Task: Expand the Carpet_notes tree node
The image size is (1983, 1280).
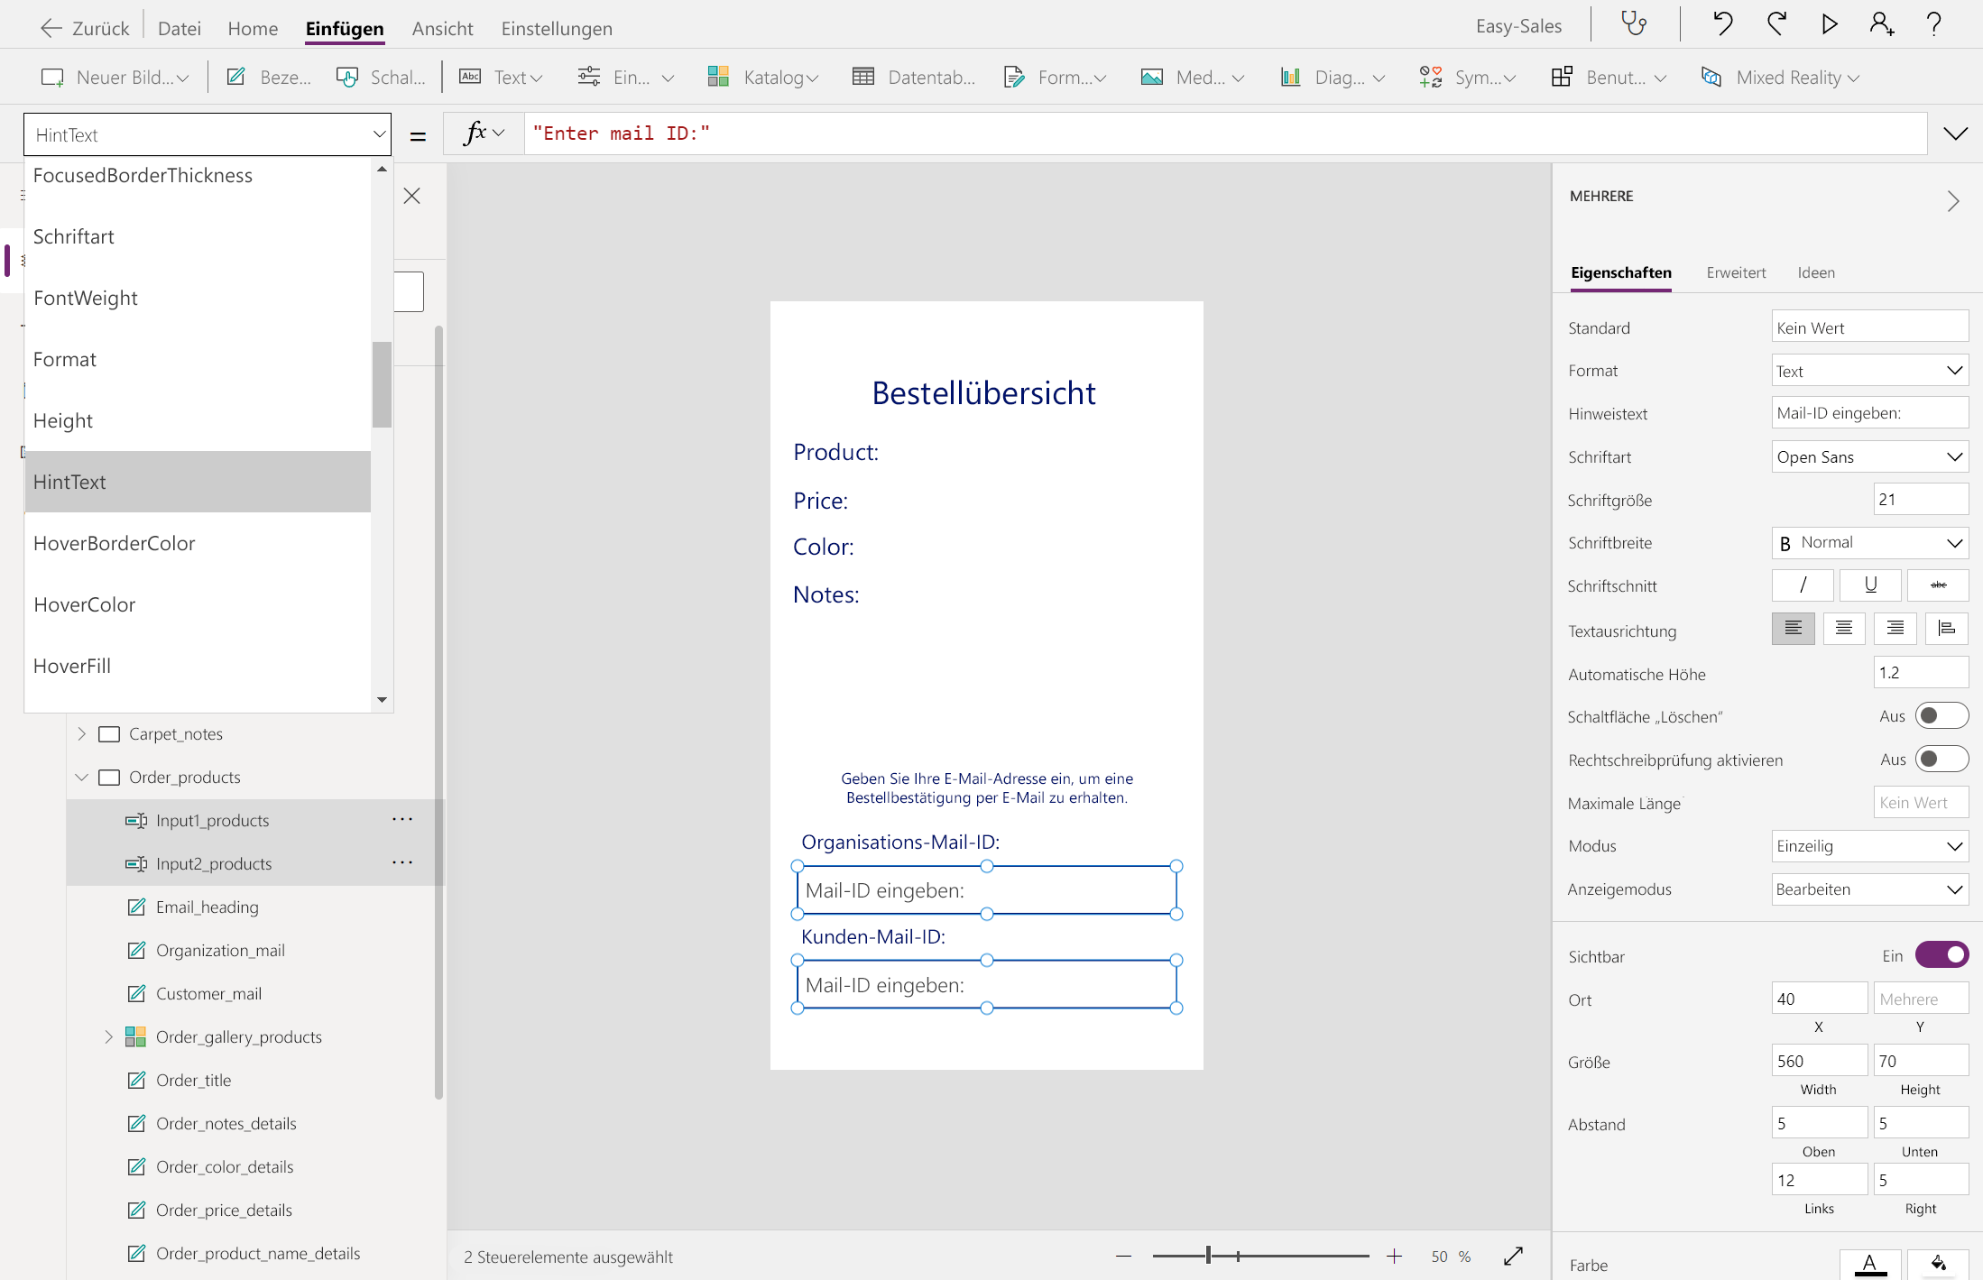Action: [82, 734]
